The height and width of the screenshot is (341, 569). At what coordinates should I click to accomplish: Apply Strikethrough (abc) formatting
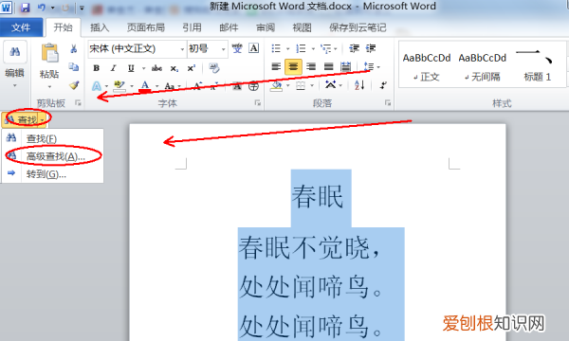coord(156,68)
